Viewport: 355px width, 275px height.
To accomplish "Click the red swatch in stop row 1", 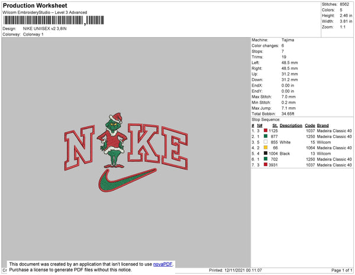I will tap(266, 130).
